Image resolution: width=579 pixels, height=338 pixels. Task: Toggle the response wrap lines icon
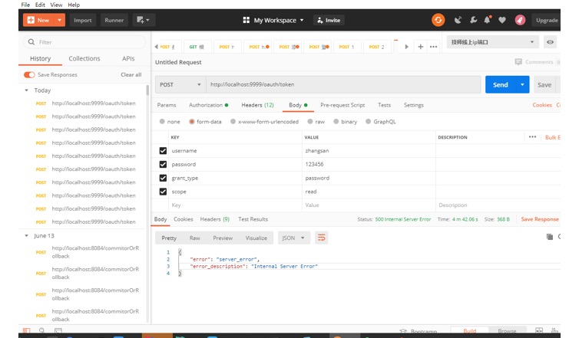pyautogui.click(x=322, y=238)
